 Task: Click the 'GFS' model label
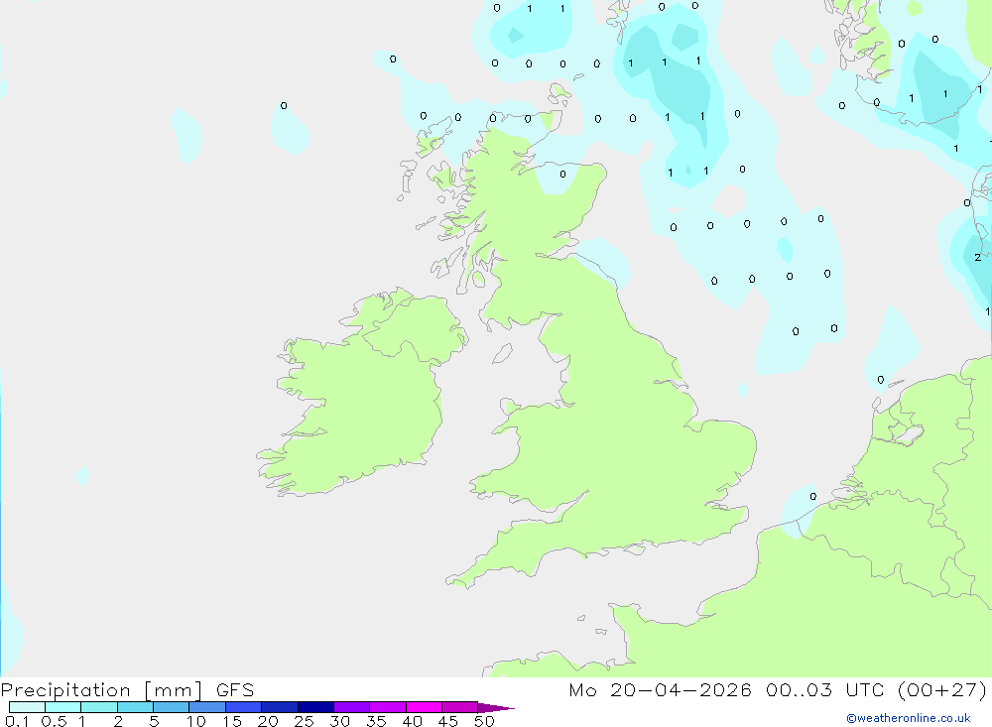point(235,690)
